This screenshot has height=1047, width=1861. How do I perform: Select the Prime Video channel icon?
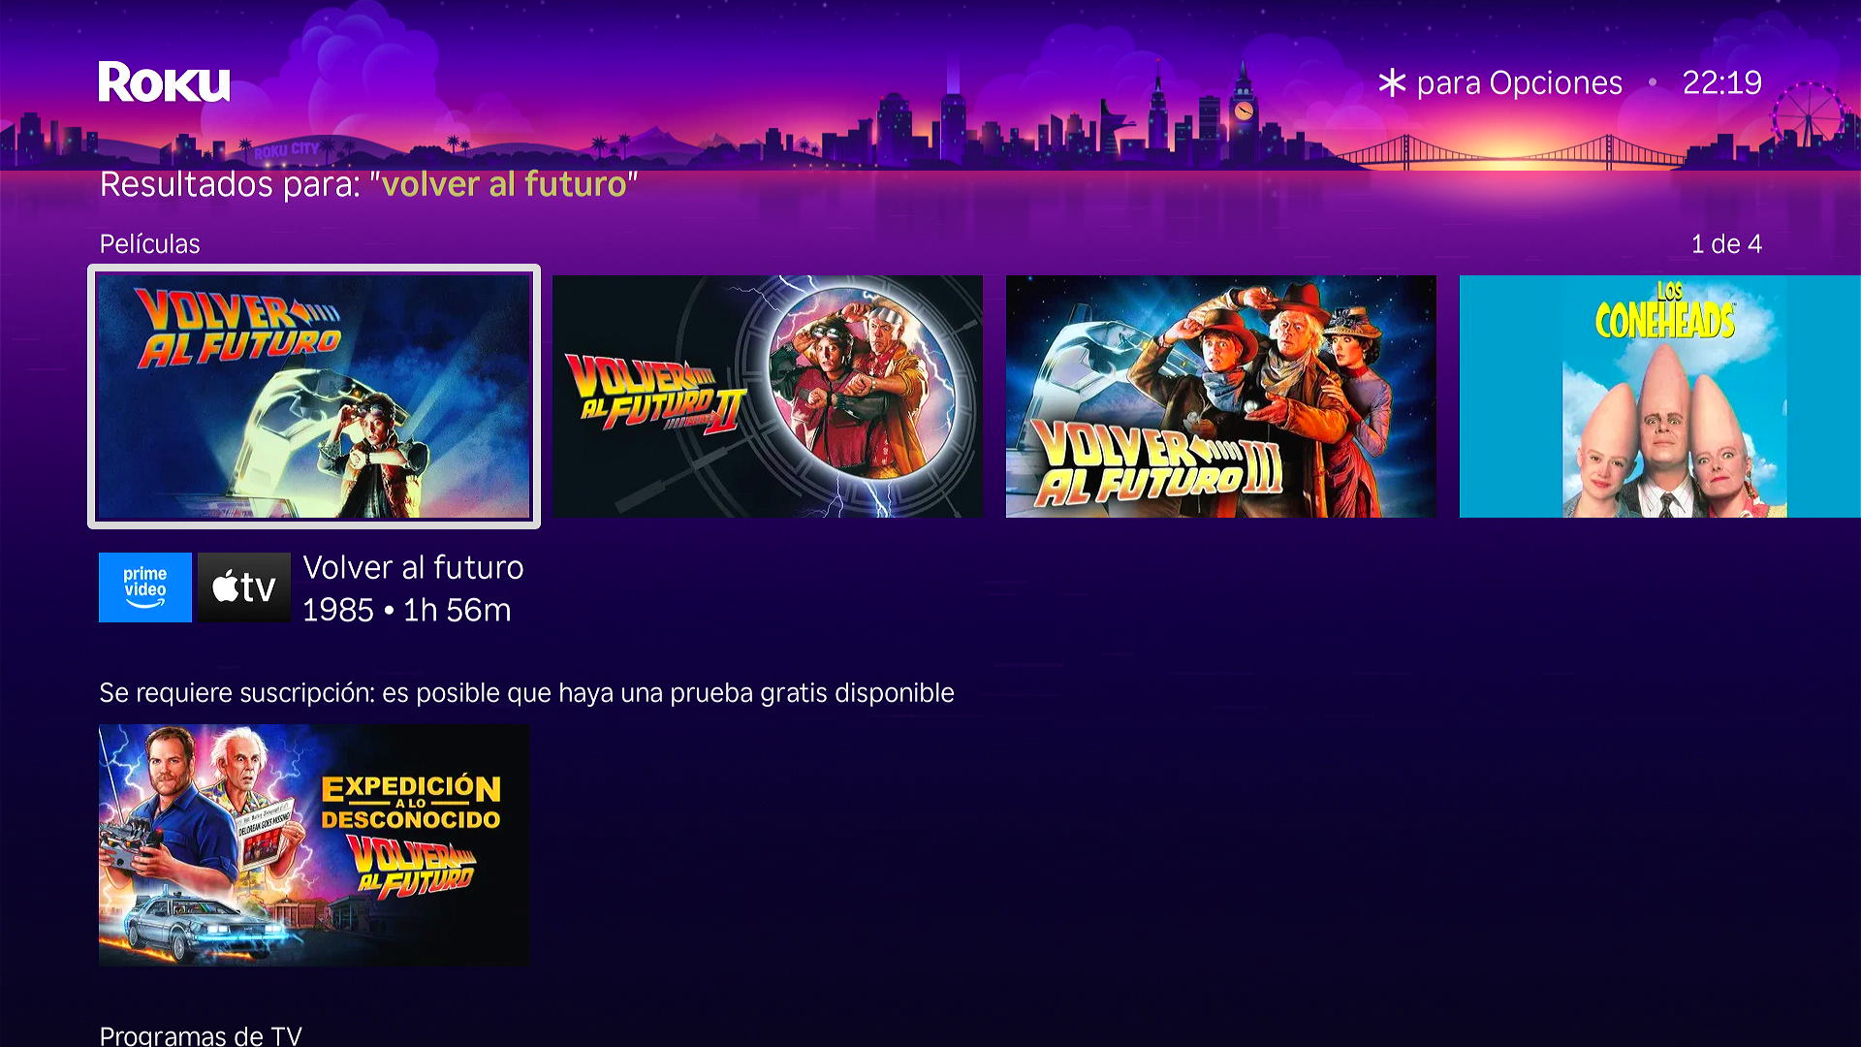pyautogui.click(x=145, y=587)
